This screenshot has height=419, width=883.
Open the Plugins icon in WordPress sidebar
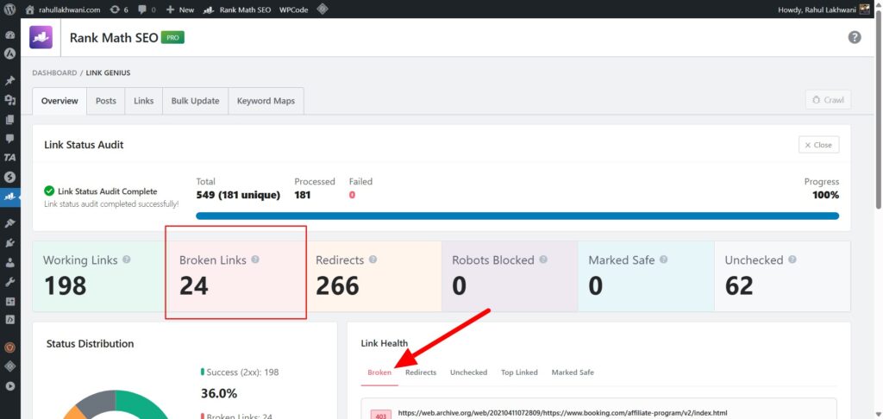(10, 241)
